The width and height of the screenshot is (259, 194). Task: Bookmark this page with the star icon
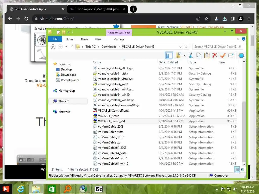pos(206,19)
